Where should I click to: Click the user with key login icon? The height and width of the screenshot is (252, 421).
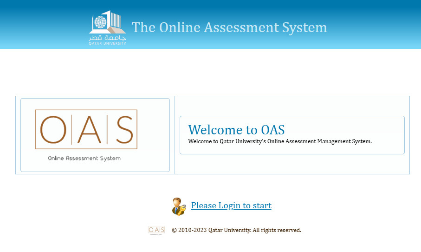click(179, 206)
